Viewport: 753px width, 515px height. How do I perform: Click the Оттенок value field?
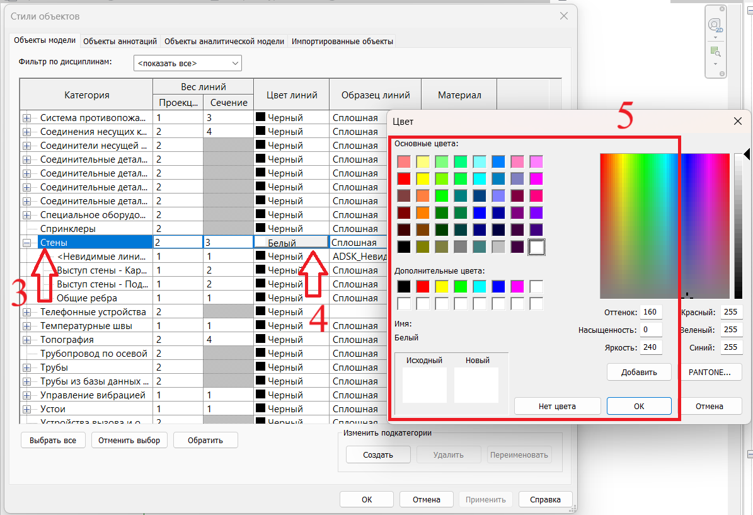651,312
